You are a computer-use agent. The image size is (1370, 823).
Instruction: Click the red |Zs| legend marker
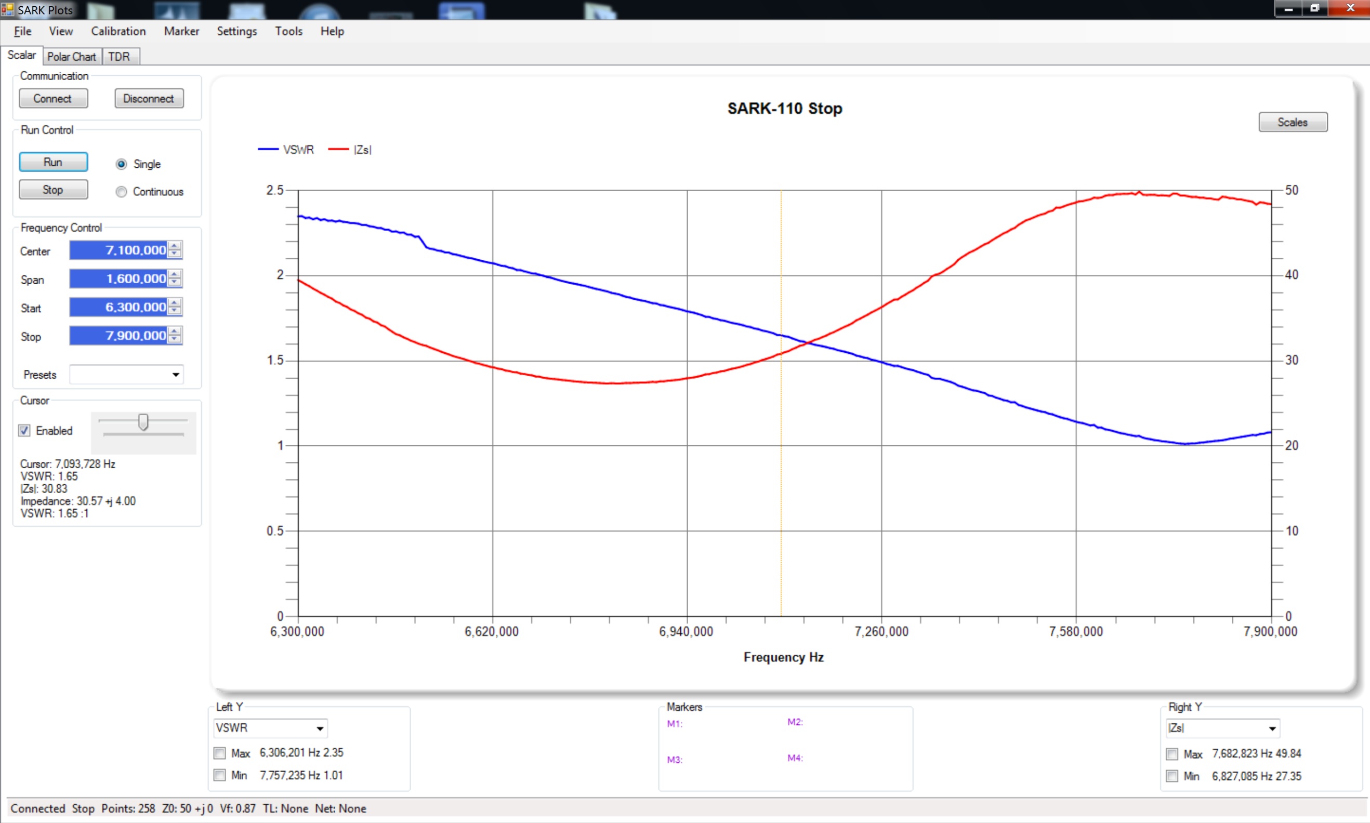click(x=338, y=149)
